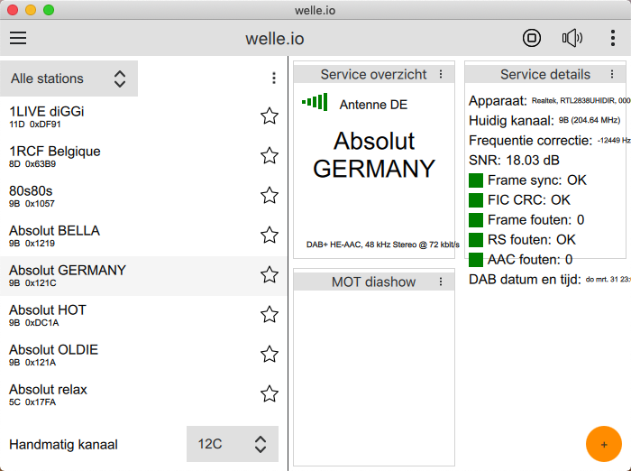Click the Service overzicht panel header
This screenshot has height=471, width=631.
374,75
